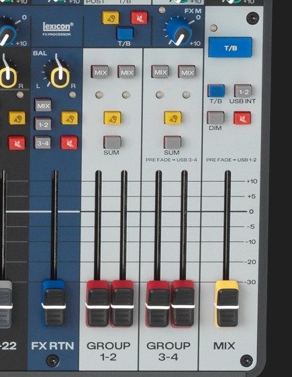
Task: Click the gray fader on the channel 22 strip
Action: point(5,304)
